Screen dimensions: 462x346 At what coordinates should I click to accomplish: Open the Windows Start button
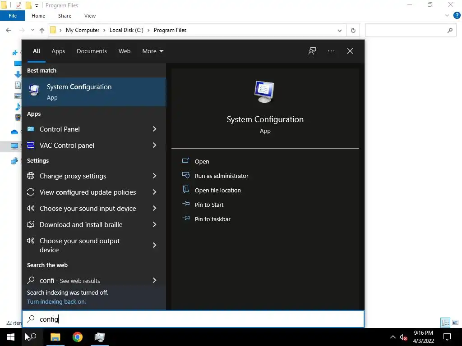pos(11,337)
